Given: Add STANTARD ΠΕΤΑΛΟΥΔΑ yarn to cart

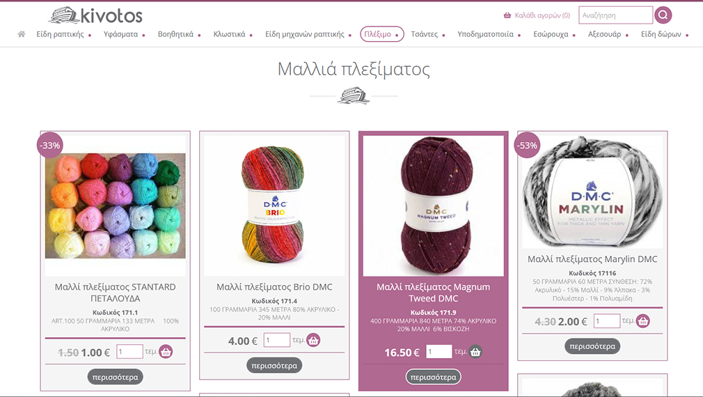Looking at the screenshot, I should point(166,352).
